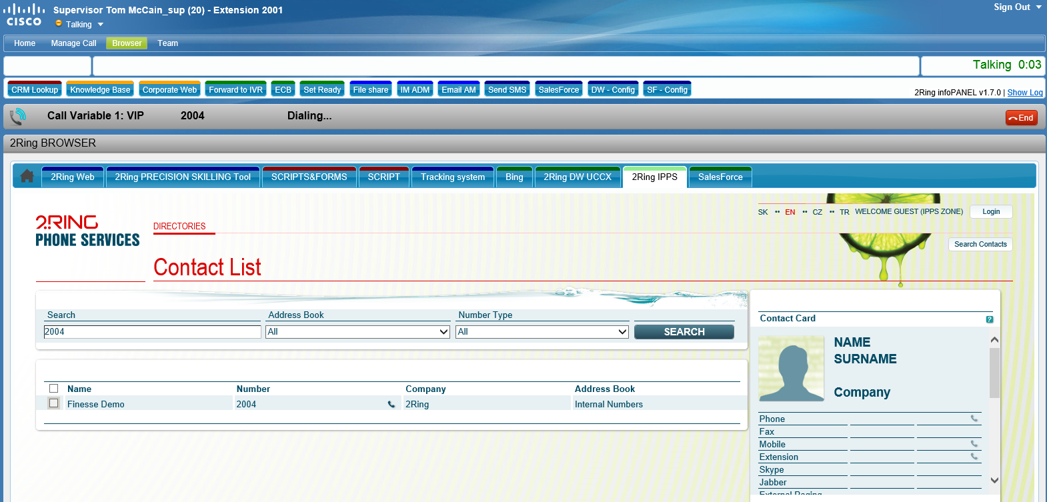Open the SCRIPTS&FORMS tab
The width and height of the screenshot is (1047, 502).
tap(309, 177)
